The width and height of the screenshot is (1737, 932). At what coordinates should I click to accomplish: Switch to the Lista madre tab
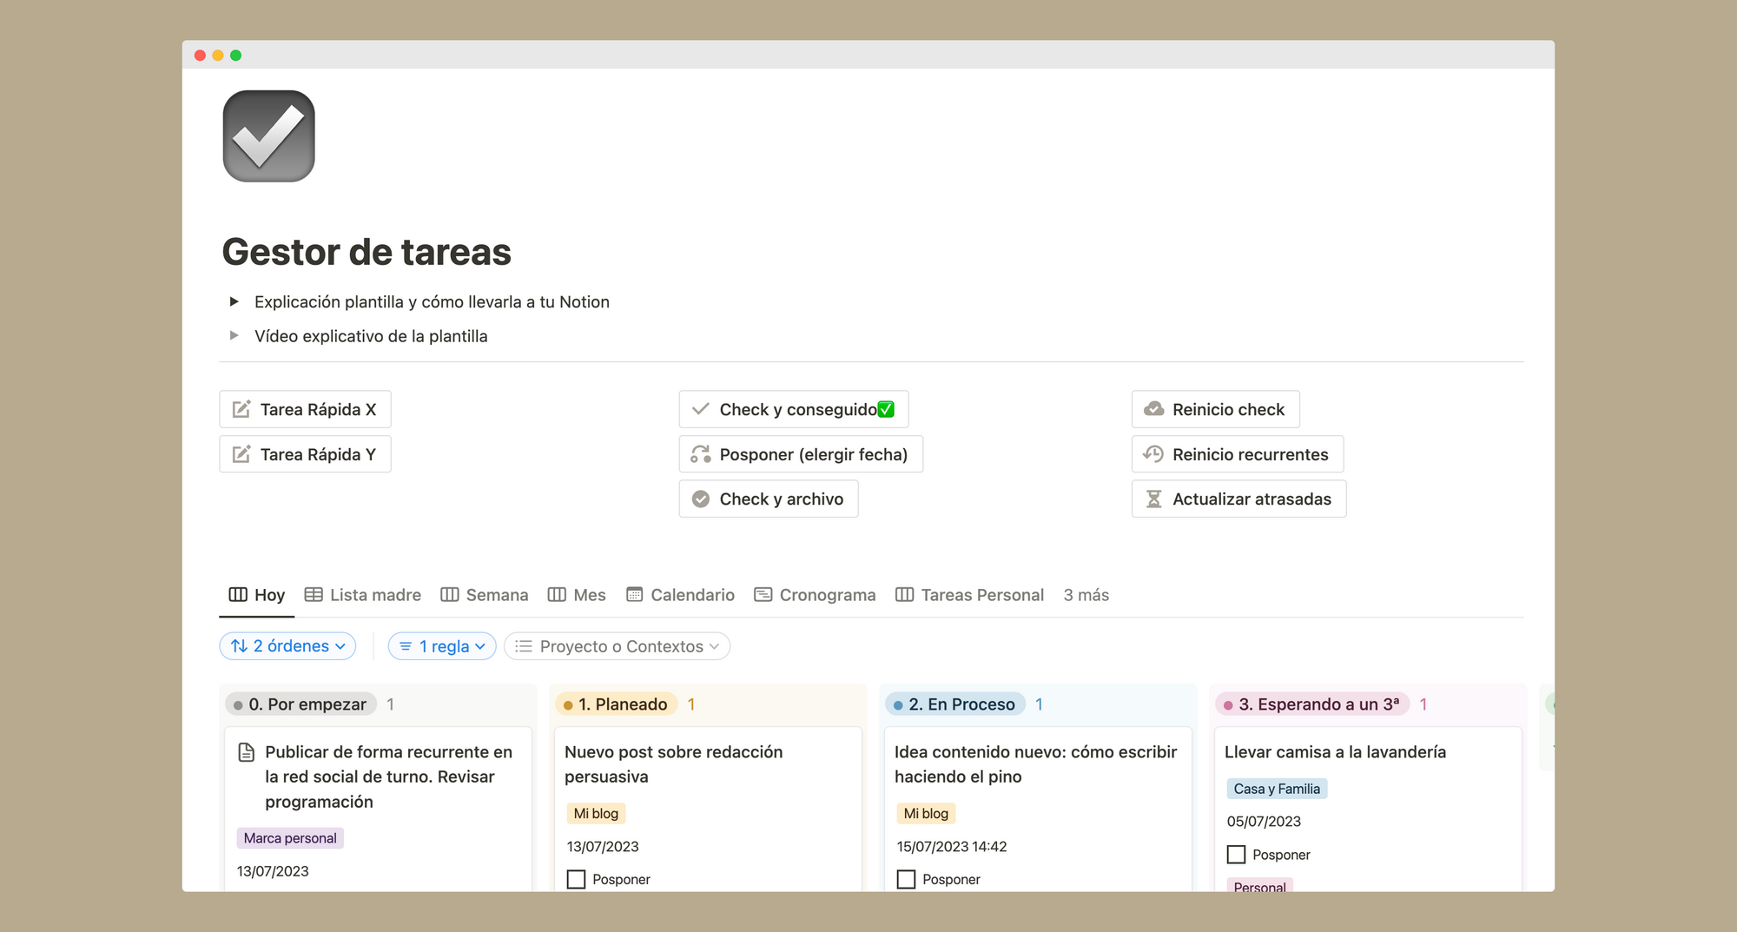click(x=375, y=594)
